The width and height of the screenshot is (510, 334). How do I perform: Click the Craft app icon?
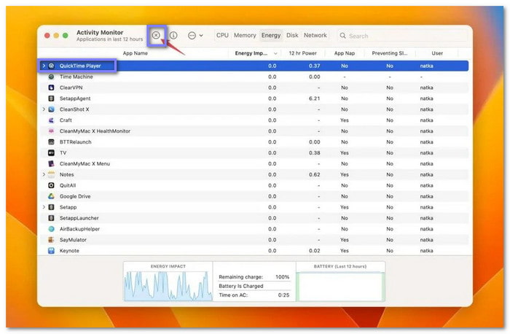pyautogui.click(x=52, y=120)
